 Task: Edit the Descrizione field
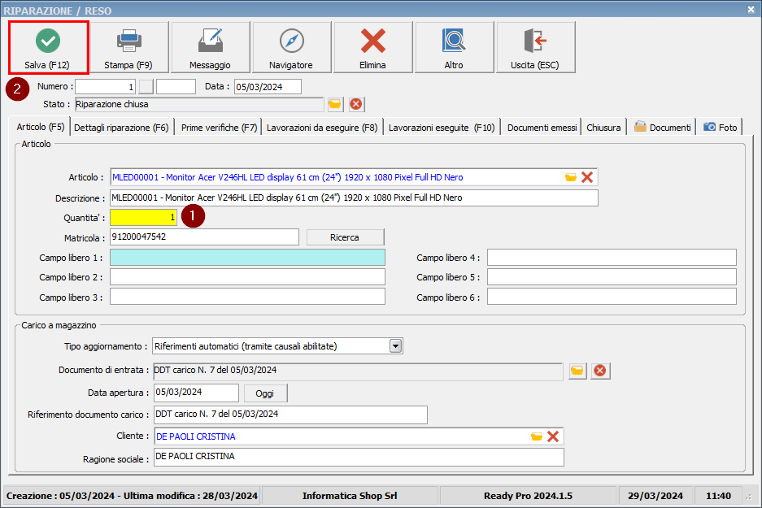[355, 198]
